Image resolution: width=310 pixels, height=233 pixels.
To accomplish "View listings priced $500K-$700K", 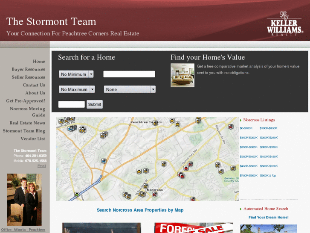I will 269,166.
